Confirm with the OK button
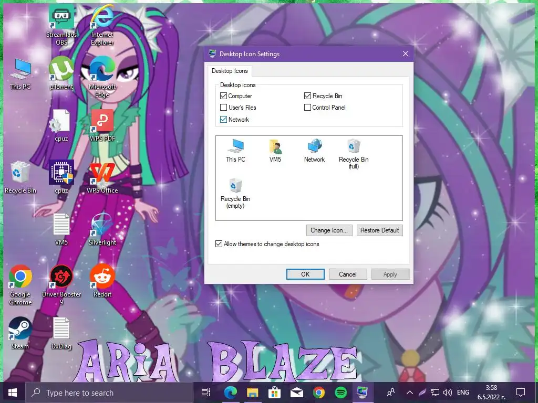This screenshot has width=538, height=403. point(305,274)
